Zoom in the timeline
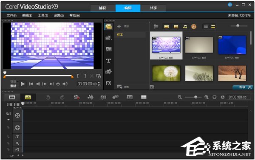Screen dimensions: 255x160 click(x=207, y=97)
